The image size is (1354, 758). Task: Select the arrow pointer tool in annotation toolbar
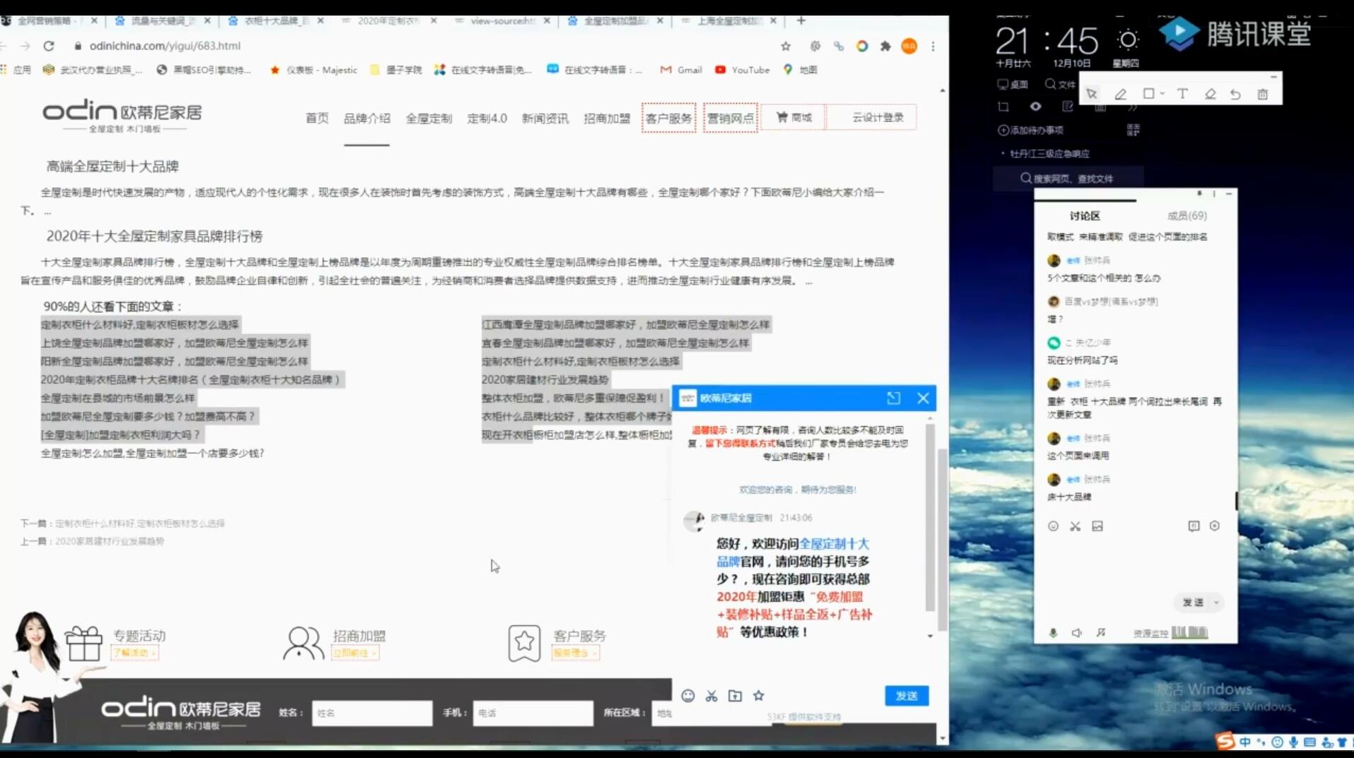click(x=1092, y=94)
